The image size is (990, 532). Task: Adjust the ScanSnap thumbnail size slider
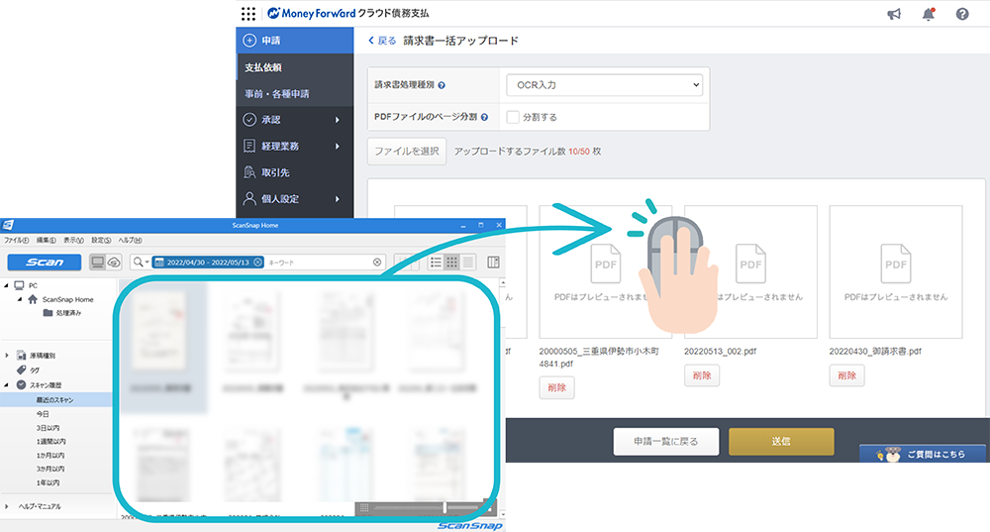[445, 508]
